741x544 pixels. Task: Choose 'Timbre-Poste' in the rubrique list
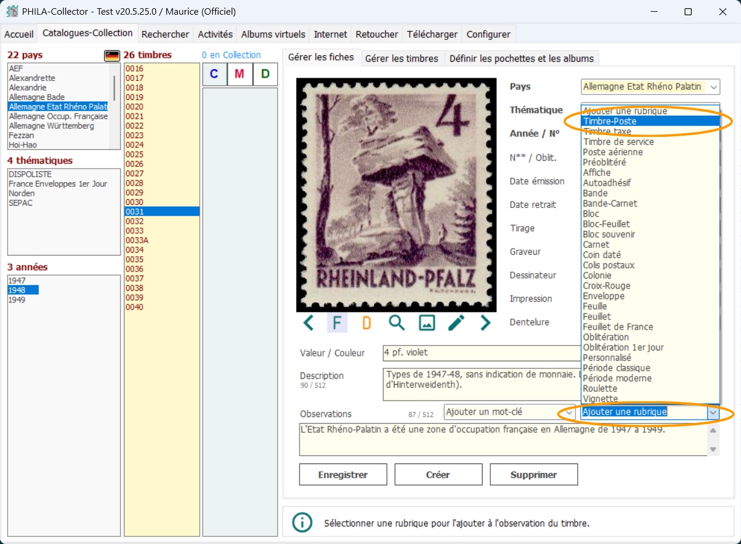coord(651,121)
